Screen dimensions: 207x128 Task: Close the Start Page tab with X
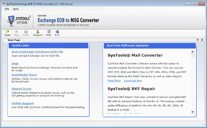(202, 40)
